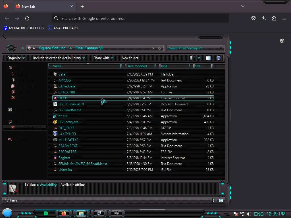Screen dimensions: 291x218
Task: Sort by Type column header
Action: pyautogui.click(x=174, y=66)
